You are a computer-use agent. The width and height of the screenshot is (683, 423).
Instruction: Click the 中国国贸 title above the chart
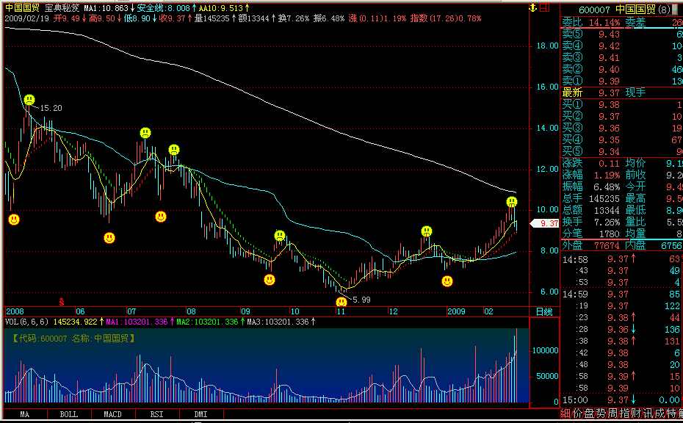(x=22, y=8)
